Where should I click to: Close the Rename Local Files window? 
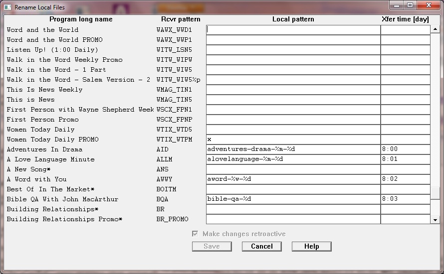[x=429, y=5]
